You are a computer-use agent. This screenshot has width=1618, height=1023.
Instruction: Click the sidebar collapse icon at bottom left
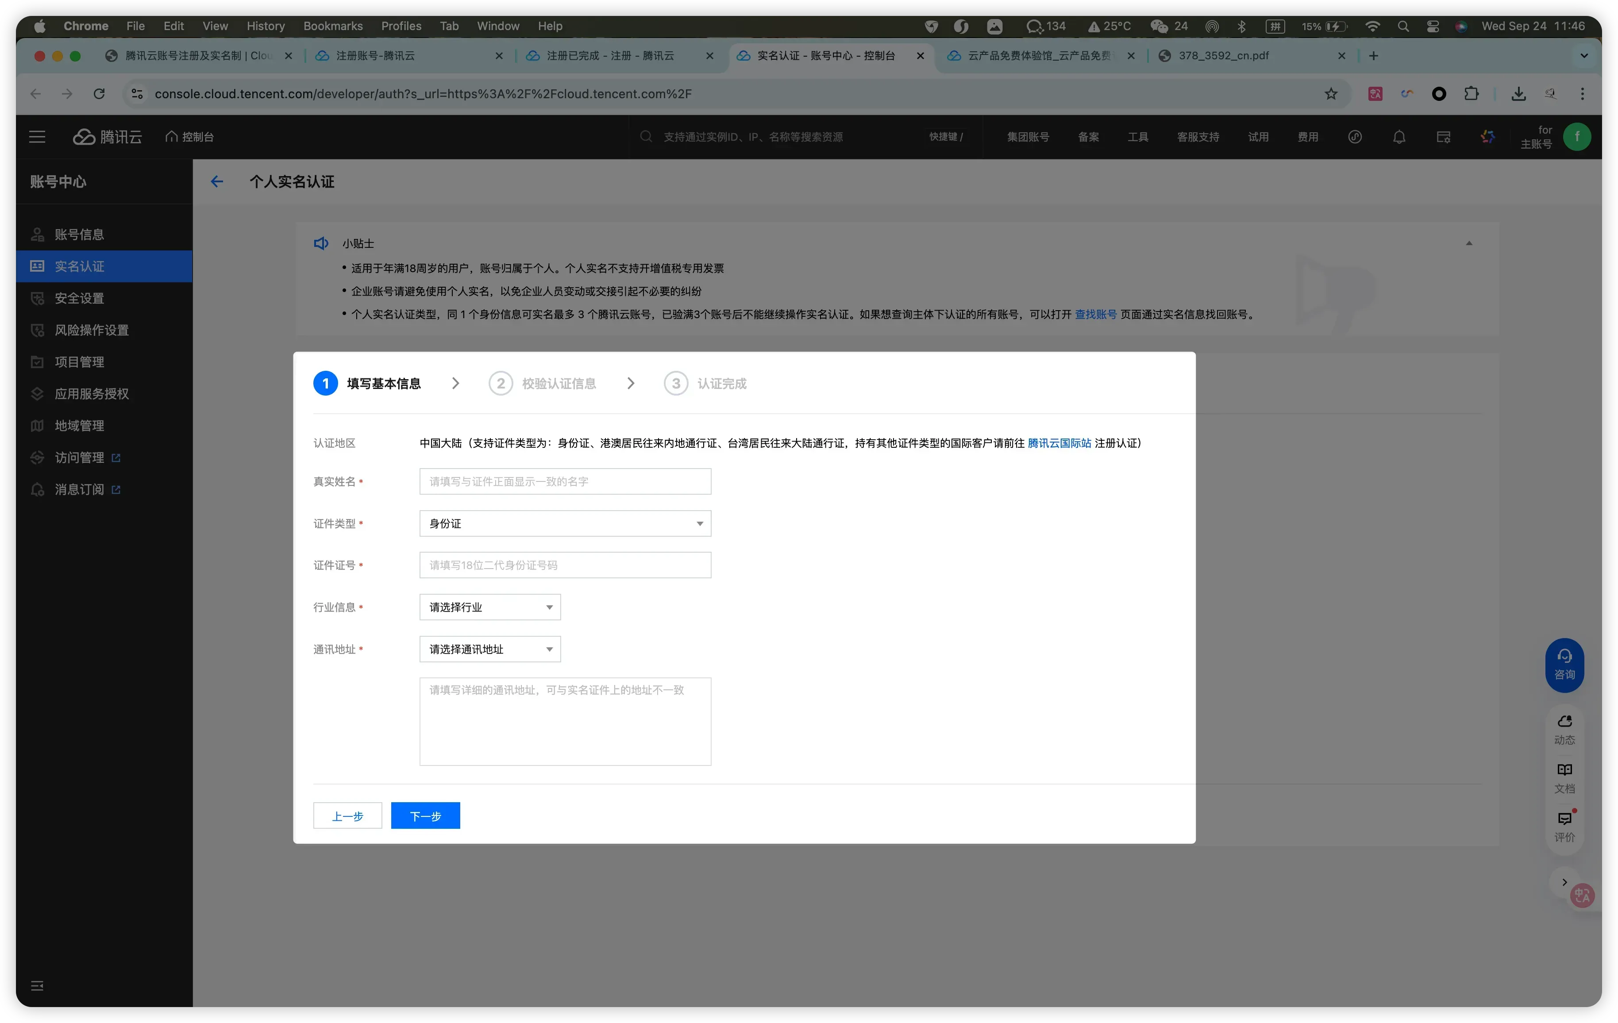37,985
